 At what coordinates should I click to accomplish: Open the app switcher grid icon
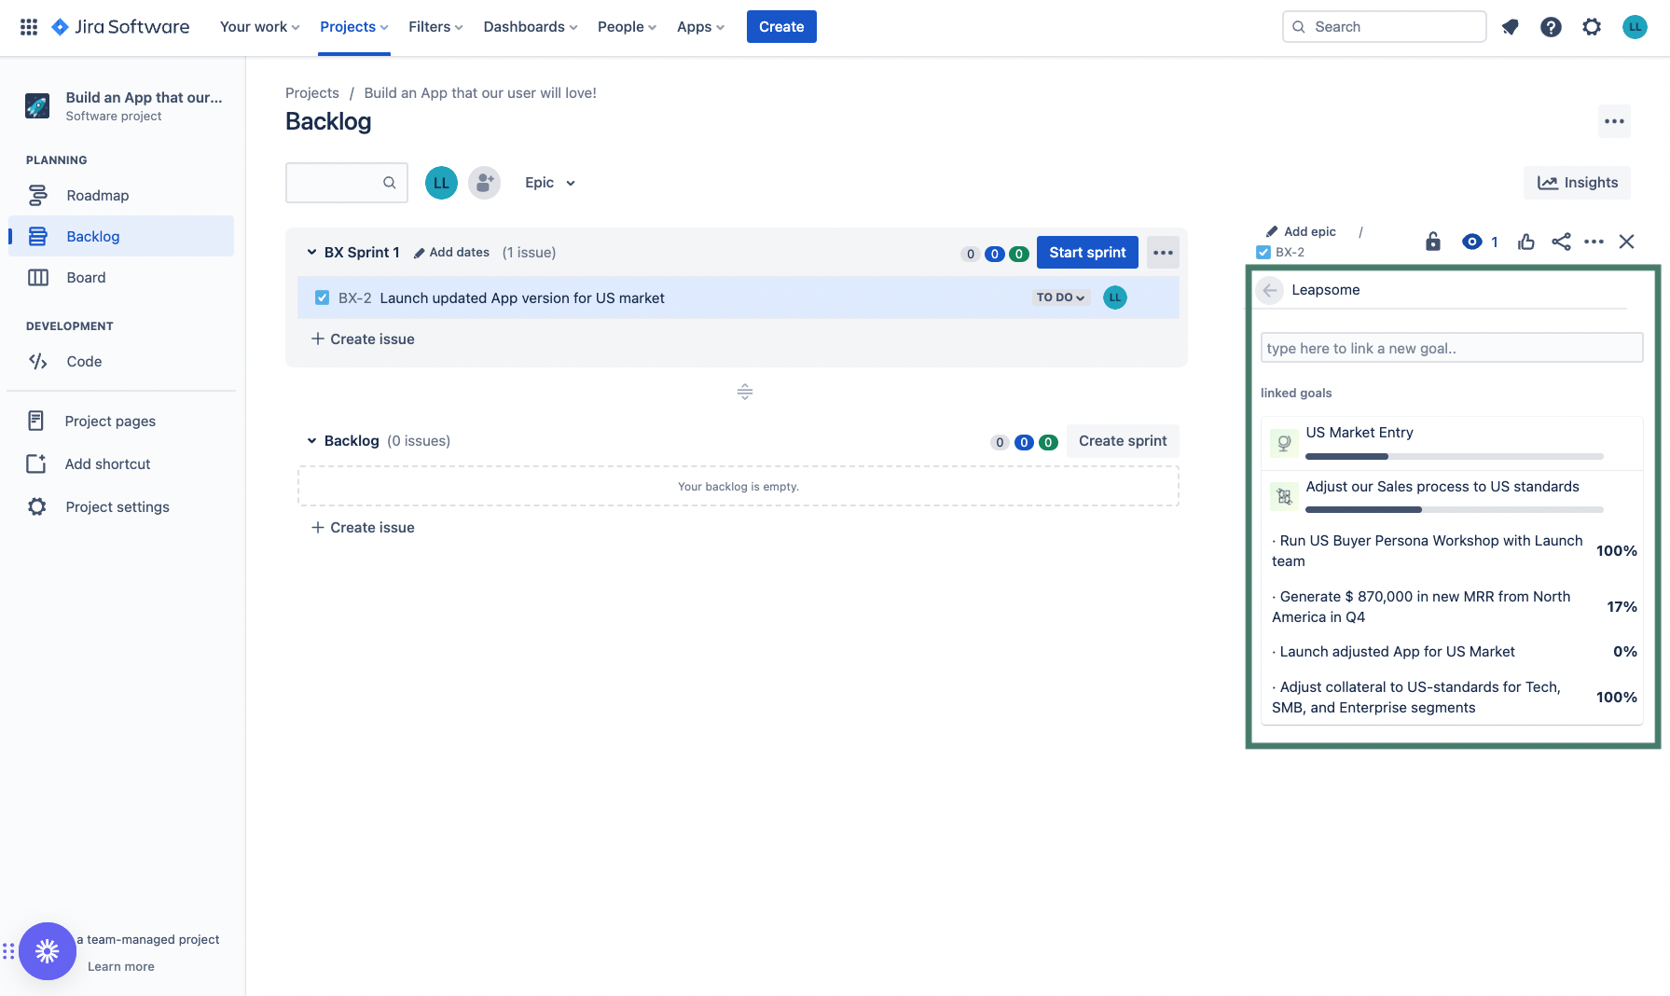click(x=29, y=27)
